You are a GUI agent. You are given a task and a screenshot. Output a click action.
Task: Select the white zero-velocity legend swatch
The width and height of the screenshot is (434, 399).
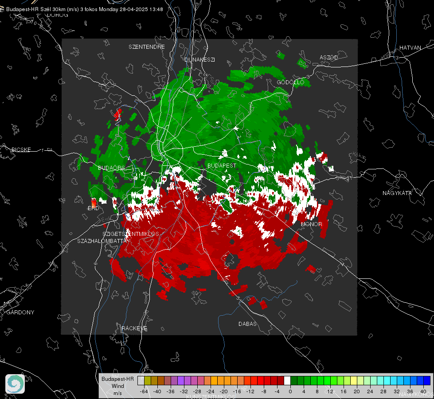(x=287, y=381)
